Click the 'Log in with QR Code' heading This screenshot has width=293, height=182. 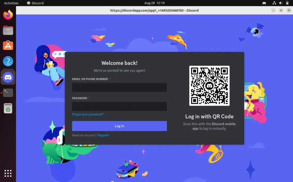(x=209, y=117)
